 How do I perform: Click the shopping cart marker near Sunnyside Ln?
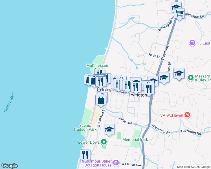coord(179,14)
